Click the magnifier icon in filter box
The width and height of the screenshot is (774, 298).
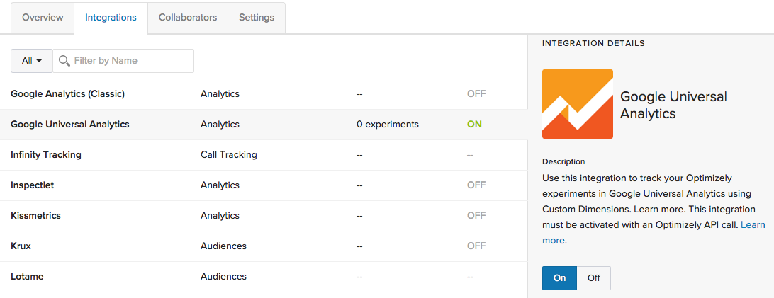pos(64,61)
